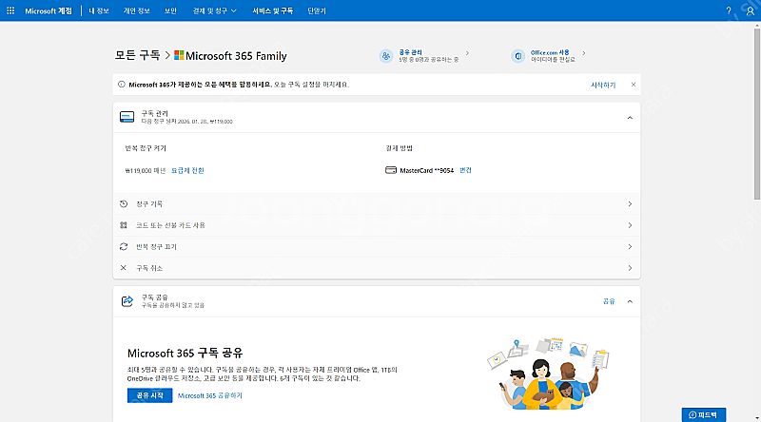This screenshot has width=761, height=422.
Task: Click the 결제 방법 label
Action: pos(399,148)
